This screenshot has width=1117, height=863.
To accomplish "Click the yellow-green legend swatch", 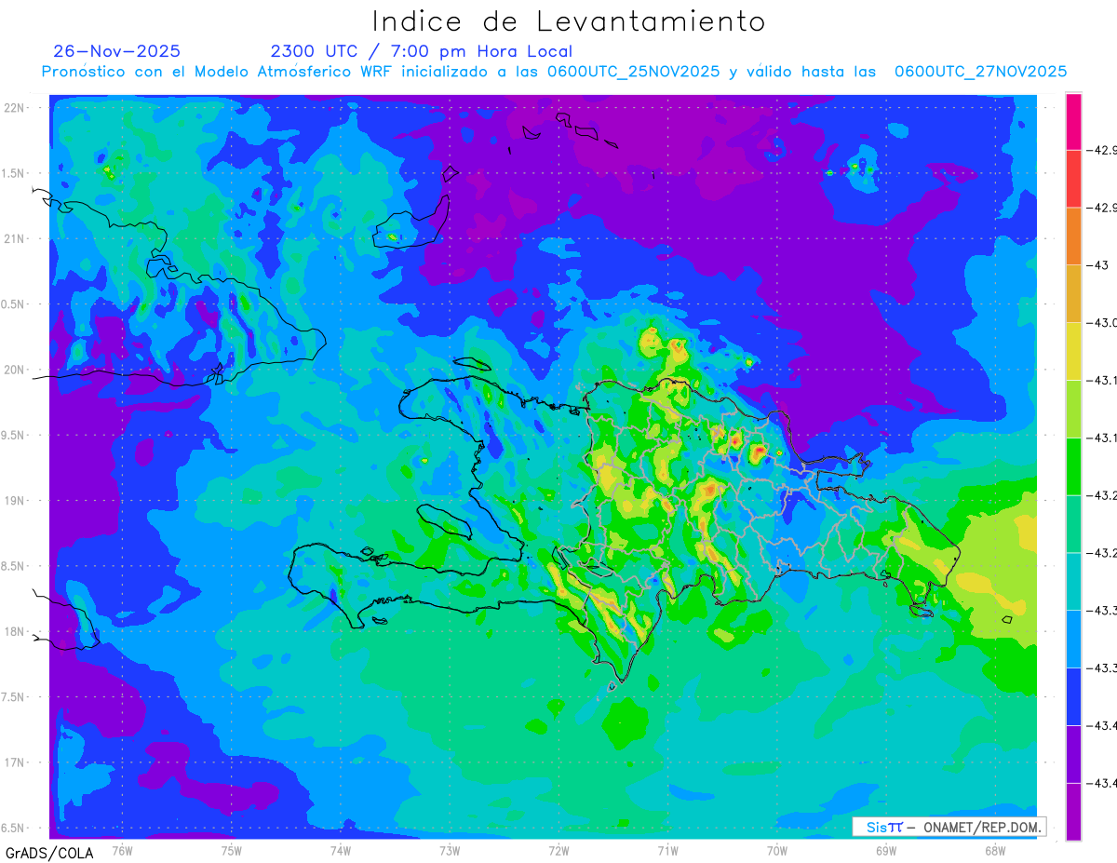I will [x=1073, y=409].
